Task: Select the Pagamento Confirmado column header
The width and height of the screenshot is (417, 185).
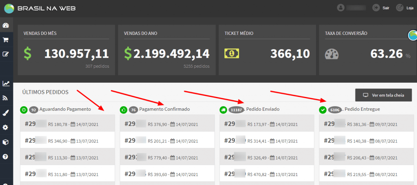Action: coord(165,109)
